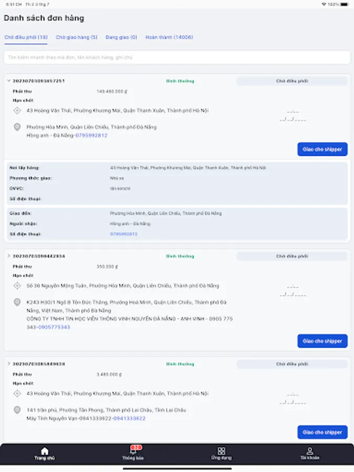Tap pickup target icon at Nguyễn Mộng Tuân address
The width and height of the screenshot is (354, 472).
tap(17, 286)
